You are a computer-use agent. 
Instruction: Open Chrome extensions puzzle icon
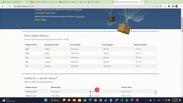(169, 6)
